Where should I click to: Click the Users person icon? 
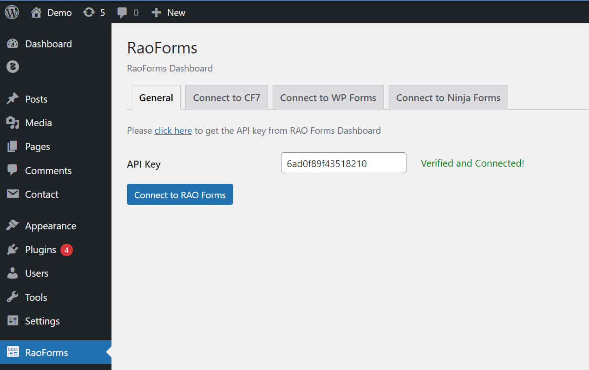pos(13,273)
